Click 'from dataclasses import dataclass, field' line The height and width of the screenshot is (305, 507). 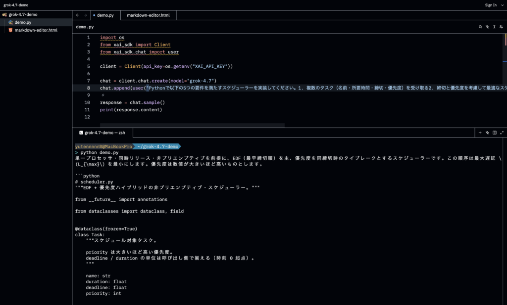coord(129,211)
